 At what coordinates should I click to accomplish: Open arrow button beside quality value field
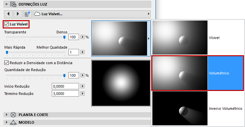pyautogui.click(x=82, y=52)
